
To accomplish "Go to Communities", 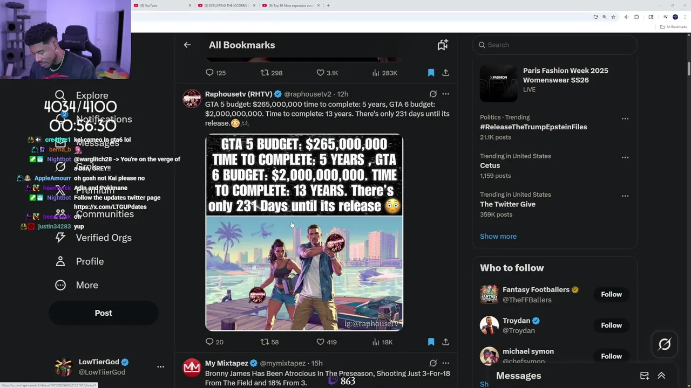I will click(x=94, y=214).
